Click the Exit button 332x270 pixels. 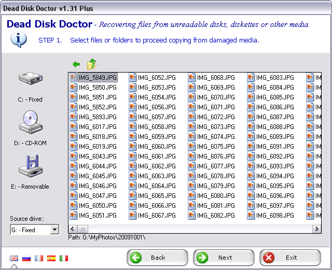(x=290, y=258)
